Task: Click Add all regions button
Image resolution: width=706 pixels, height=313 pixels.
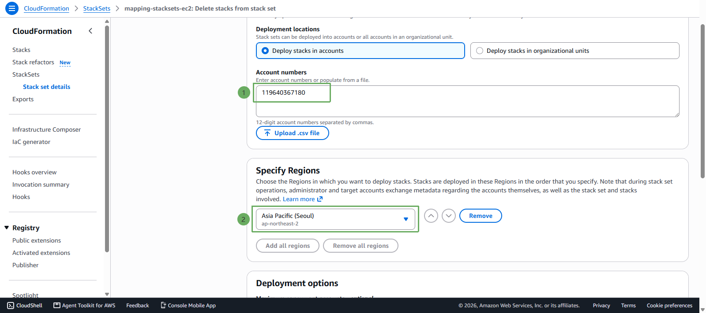Action: [288, 246]
